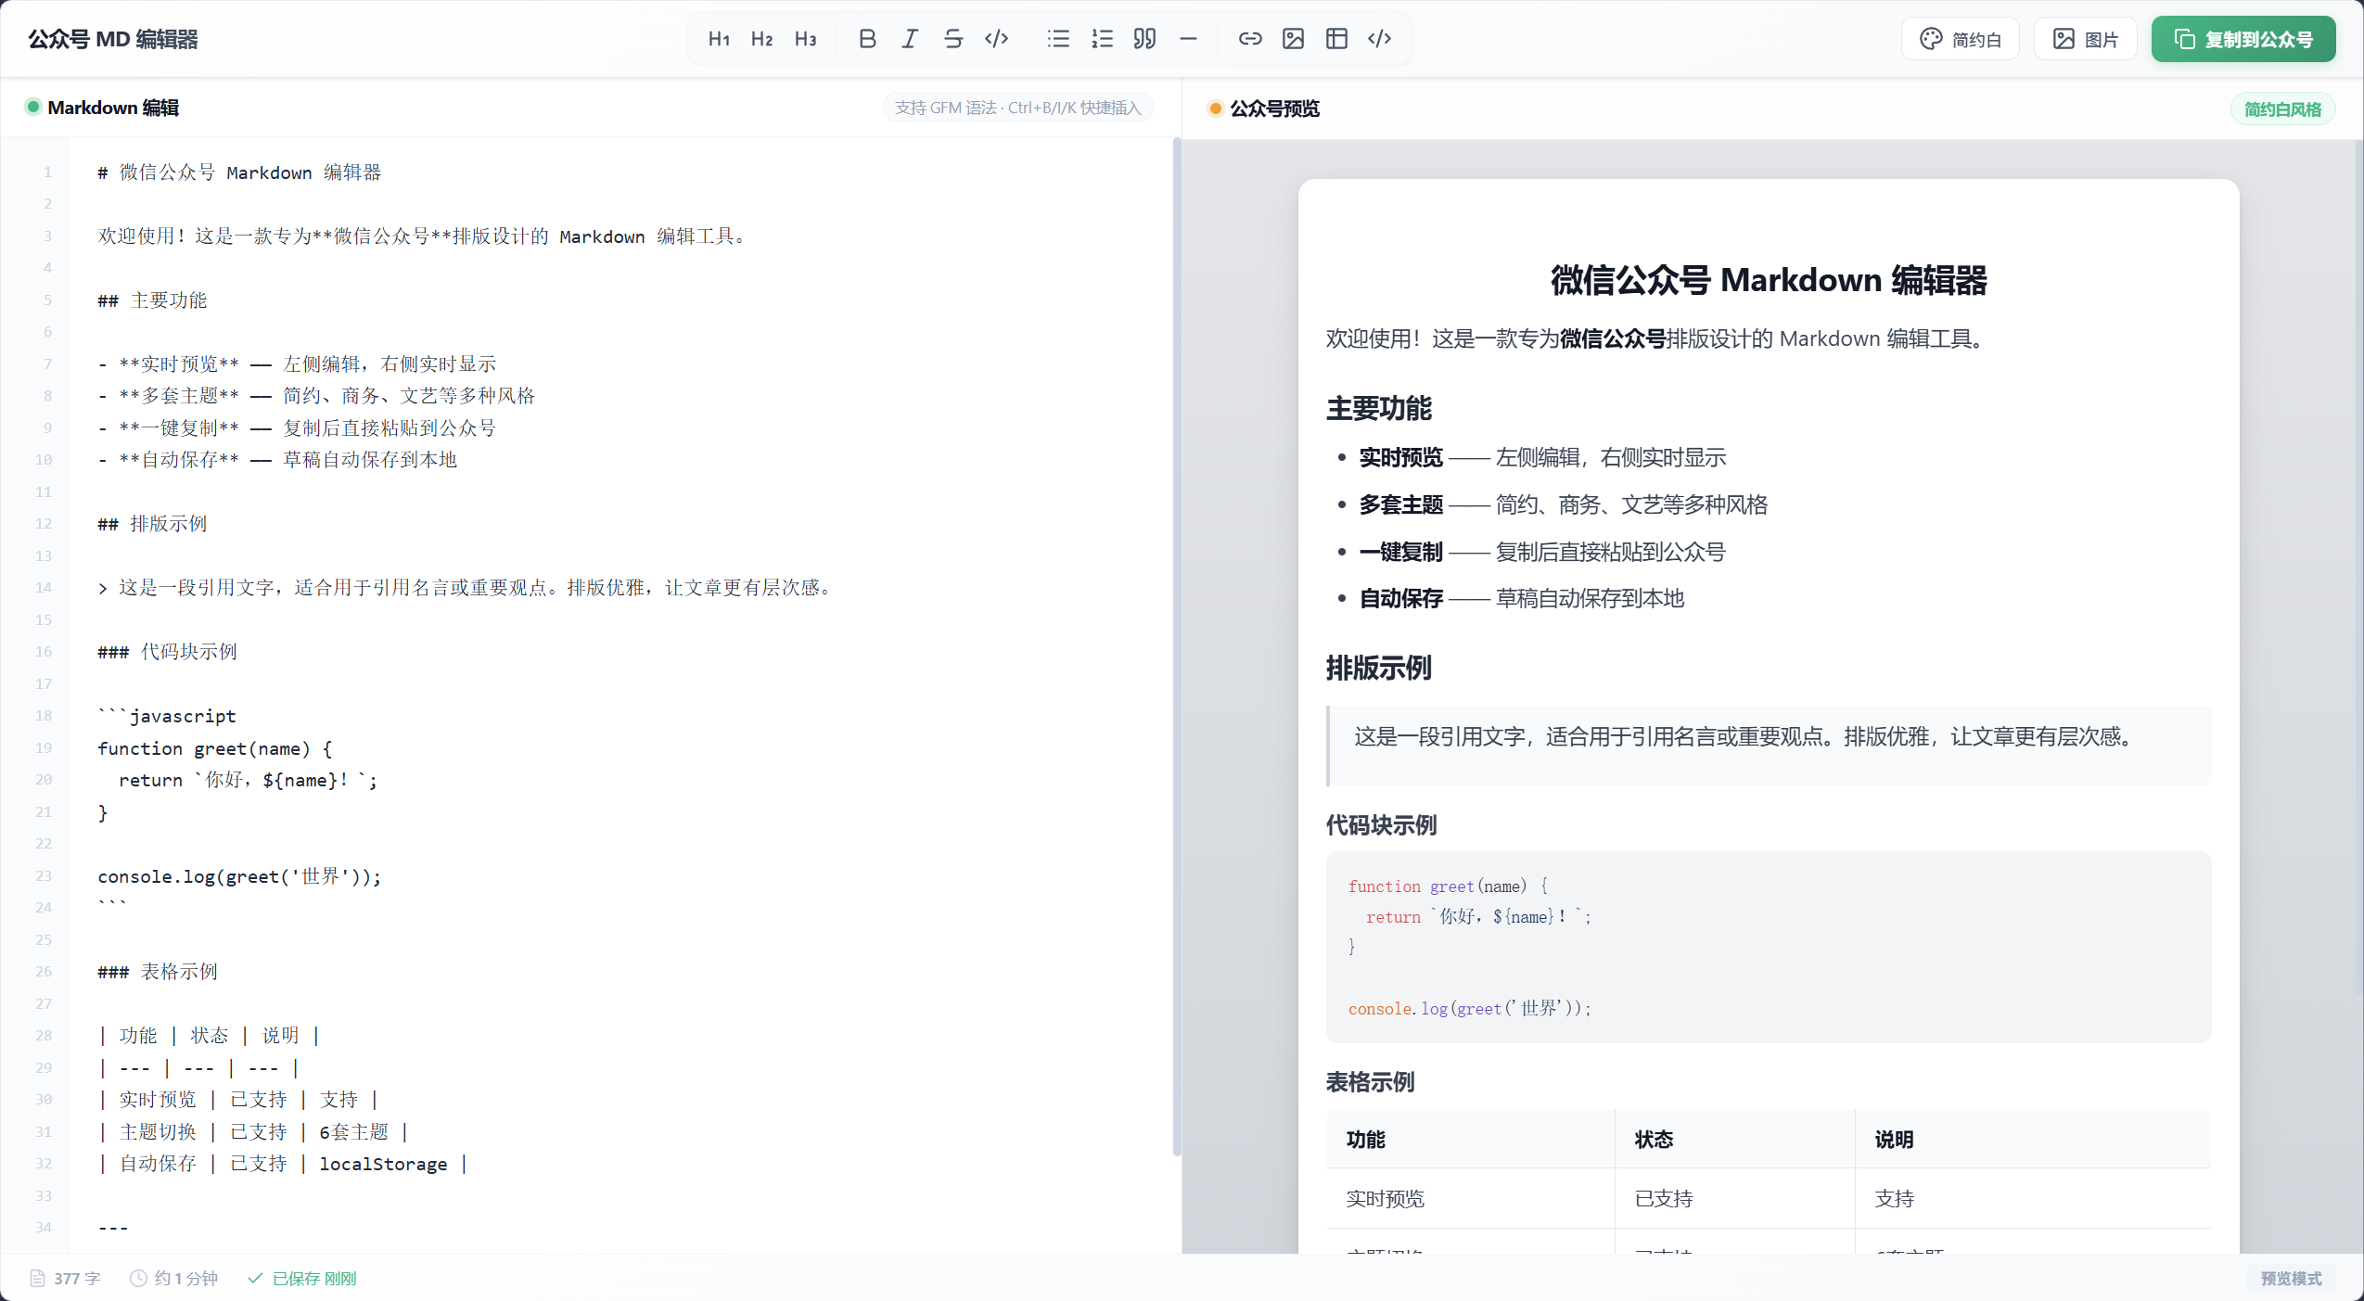The height and width of the screenshot is (1301, 2364).
Task: Insert a blockquote
Action: pos(1144,39)
